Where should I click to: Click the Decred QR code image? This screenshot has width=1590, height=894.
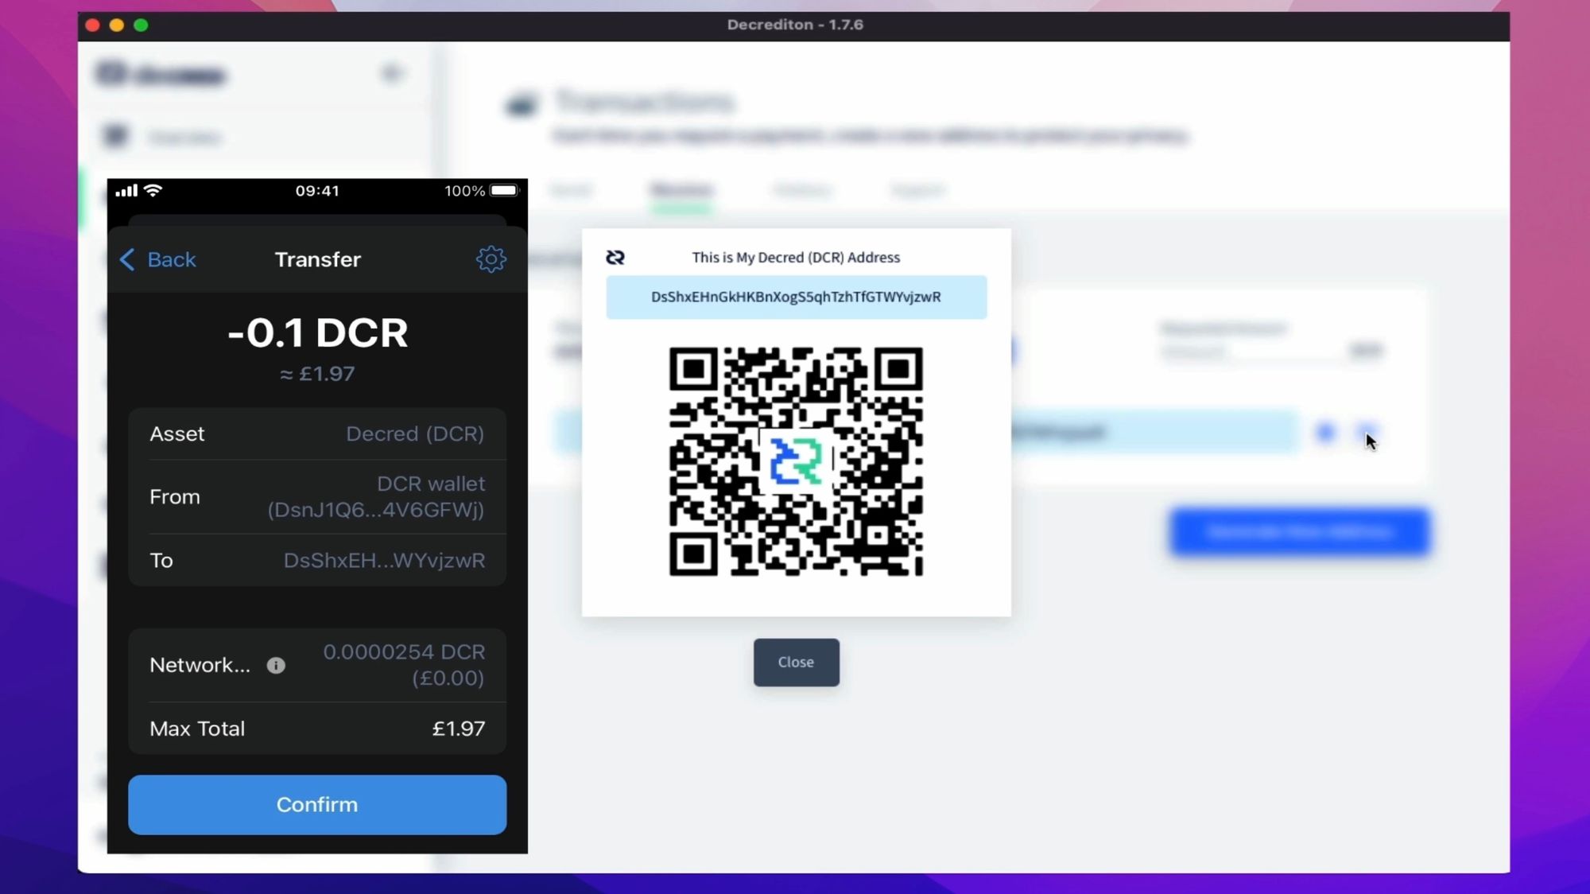point(796,461)
